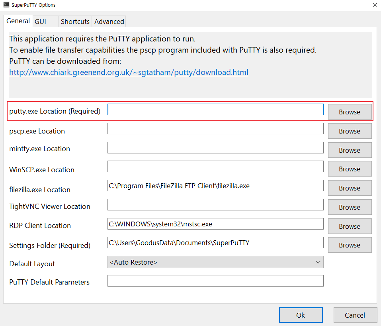
Task: Click the SuperPuTTY title bar icon
Action: point(6,5)
